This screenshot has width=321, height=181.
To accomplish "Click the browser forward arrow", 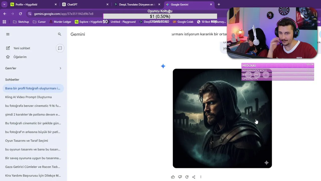I will [x=13, y=14].
